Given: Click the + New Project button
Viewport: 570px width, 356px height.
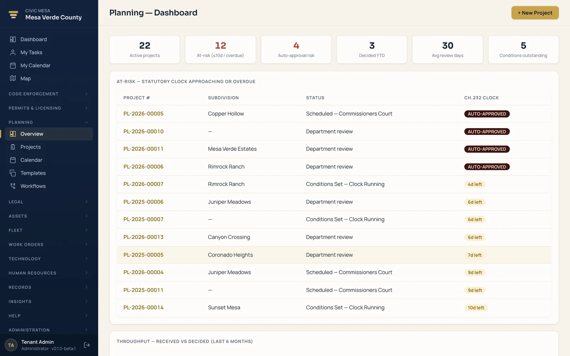Looking at the screenshot, I should pos(535,13).
